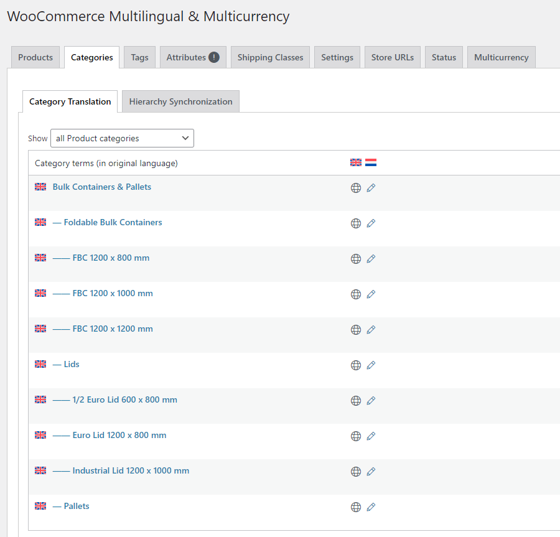Viewport: 560px width, 537px height.
Task: Click globe icon for Bulk Containers & Pallets
Action: 356,188
